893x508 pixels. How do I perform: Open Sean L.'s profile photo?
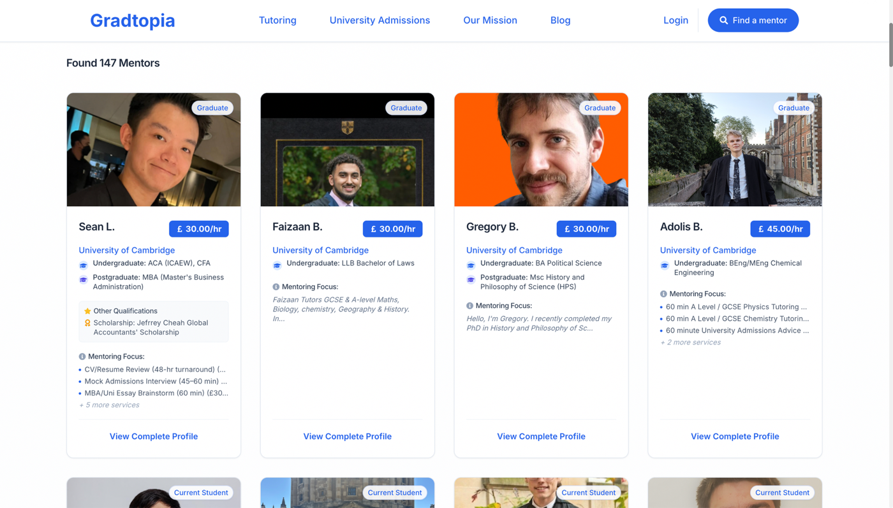coord(154,150)
